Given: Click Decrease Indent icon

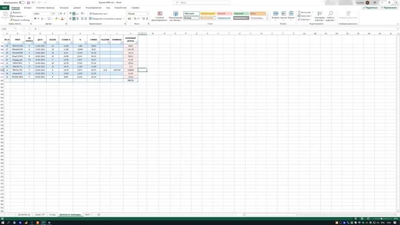Looking at the screenshot, I should pos(82,19).
